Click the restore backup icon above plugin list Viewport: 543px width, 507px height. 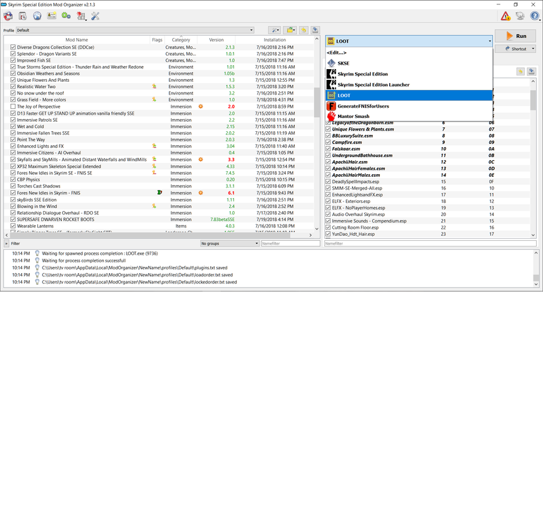(x=520, y=72)
